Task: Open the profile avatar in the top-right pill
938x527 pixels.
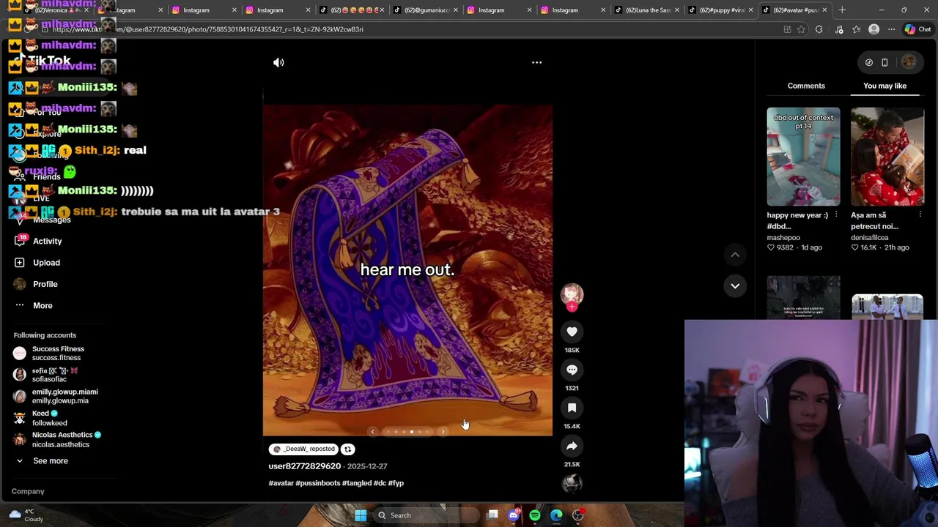Action: [908, 62]
